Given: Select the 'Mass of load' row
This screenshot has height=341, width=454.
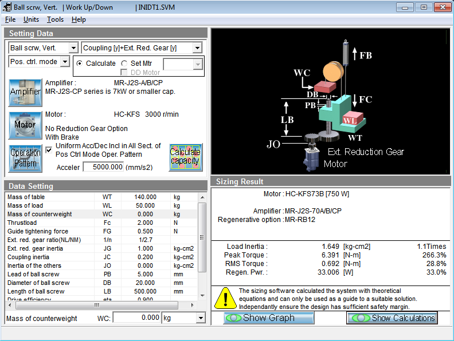Looking at the screenshot, I should (x=101, y=205).
